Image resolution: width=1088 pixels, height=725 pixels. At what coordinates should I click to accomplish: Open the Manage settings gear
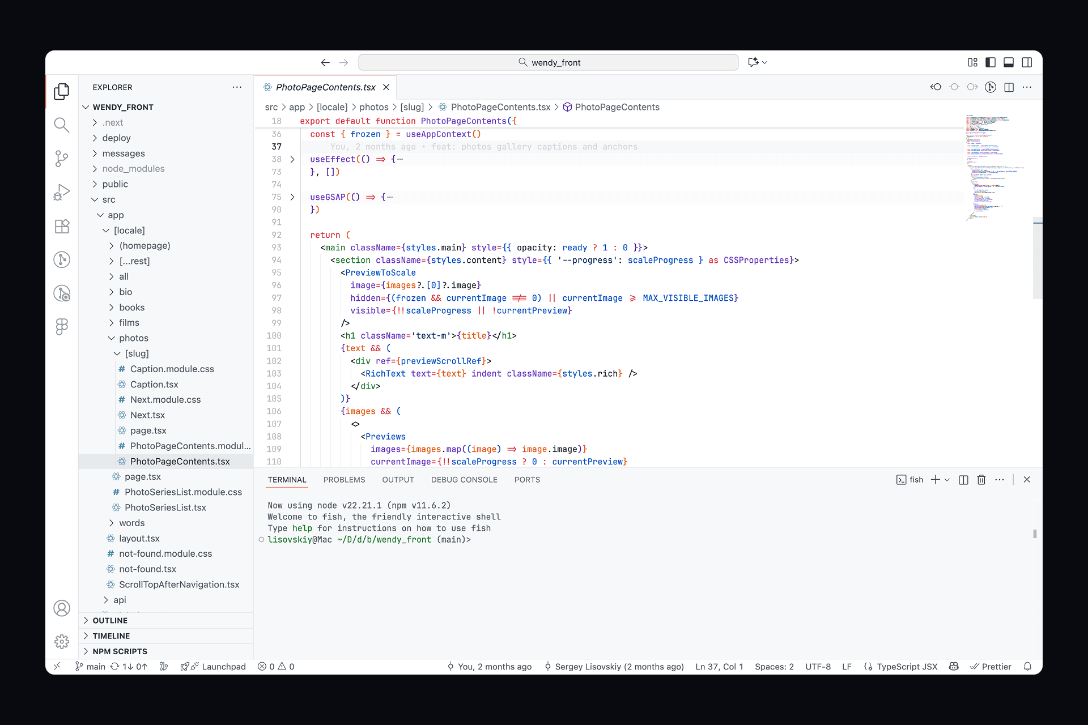[x=62, y=641]
